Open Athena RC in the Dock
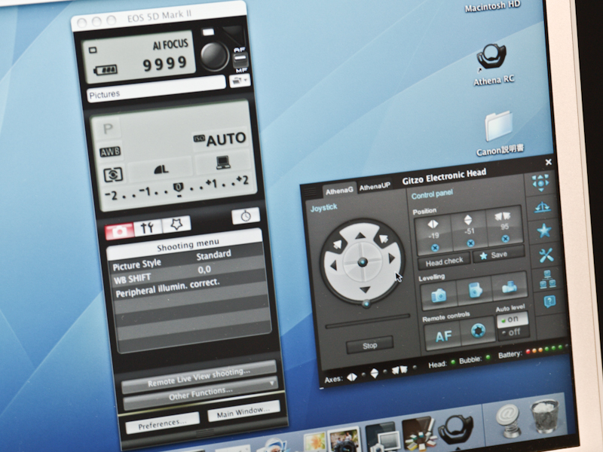Viewport: 603px width, 452px height. 455,428
